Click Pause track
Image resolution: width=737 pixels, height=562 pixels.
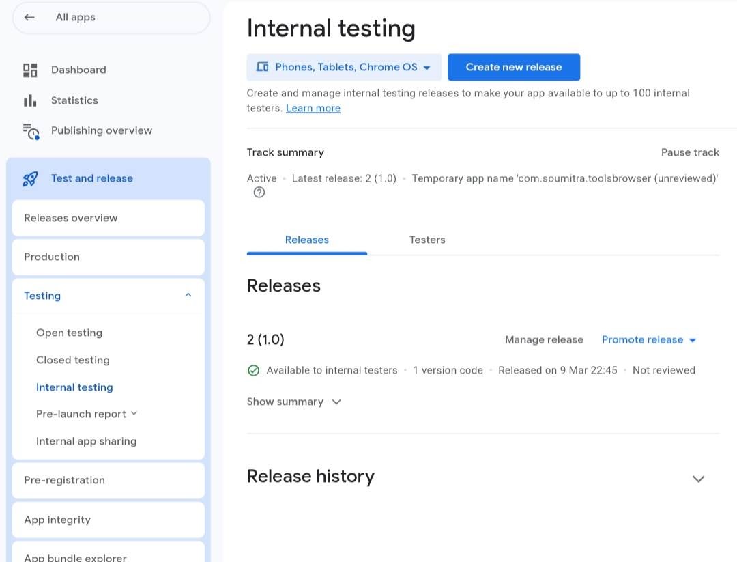pos(690,152)
